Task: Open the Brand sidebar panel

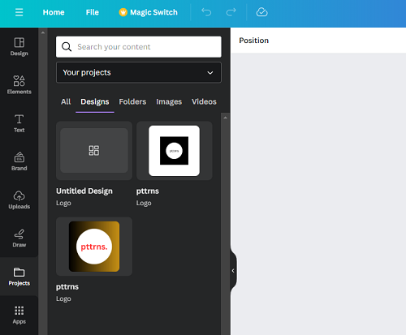Action: click(19, 161)
